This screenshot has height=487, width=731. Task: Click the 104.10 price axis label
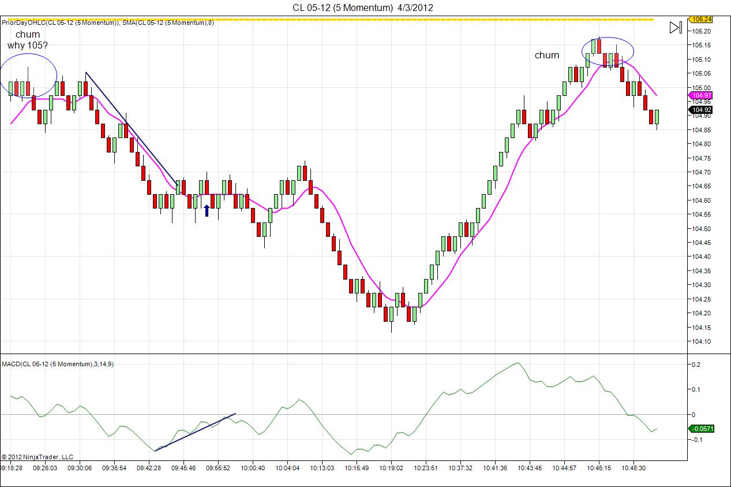click(702, 341)
